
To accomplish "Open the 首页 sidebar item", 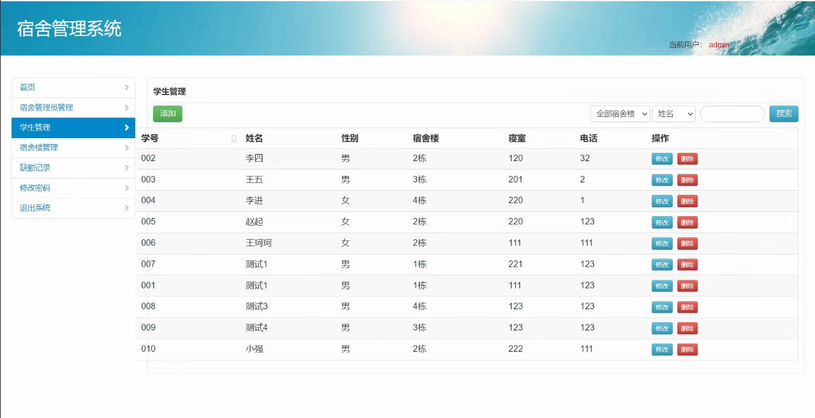I will 73,87.
